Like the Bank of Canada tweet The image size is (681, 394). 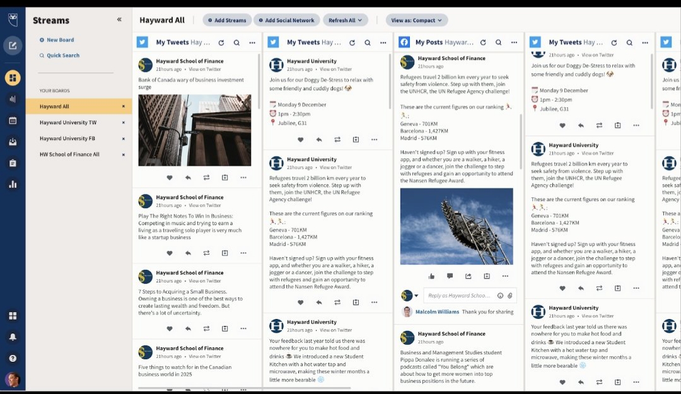pos(170,177)
